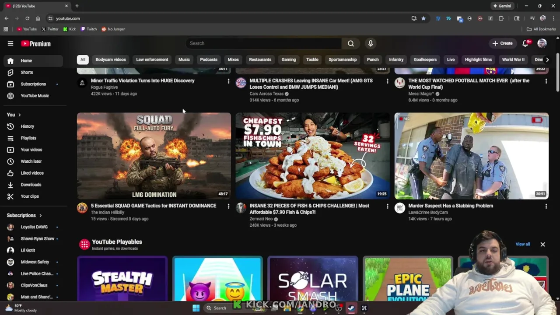Screen dimensions: 560x315
Task: Open Watch later in the sidebar
Action: click(x=33, y=161)
